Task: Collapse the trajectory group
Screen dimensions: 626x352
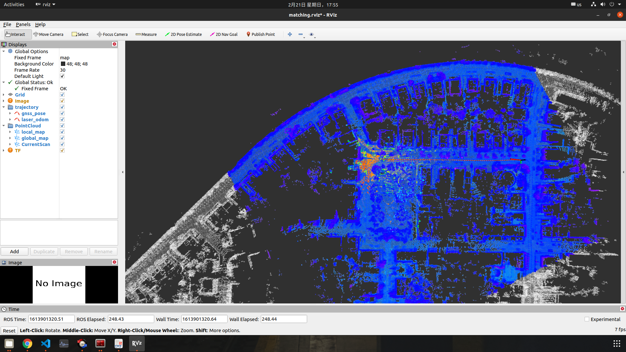Action: 4,107
